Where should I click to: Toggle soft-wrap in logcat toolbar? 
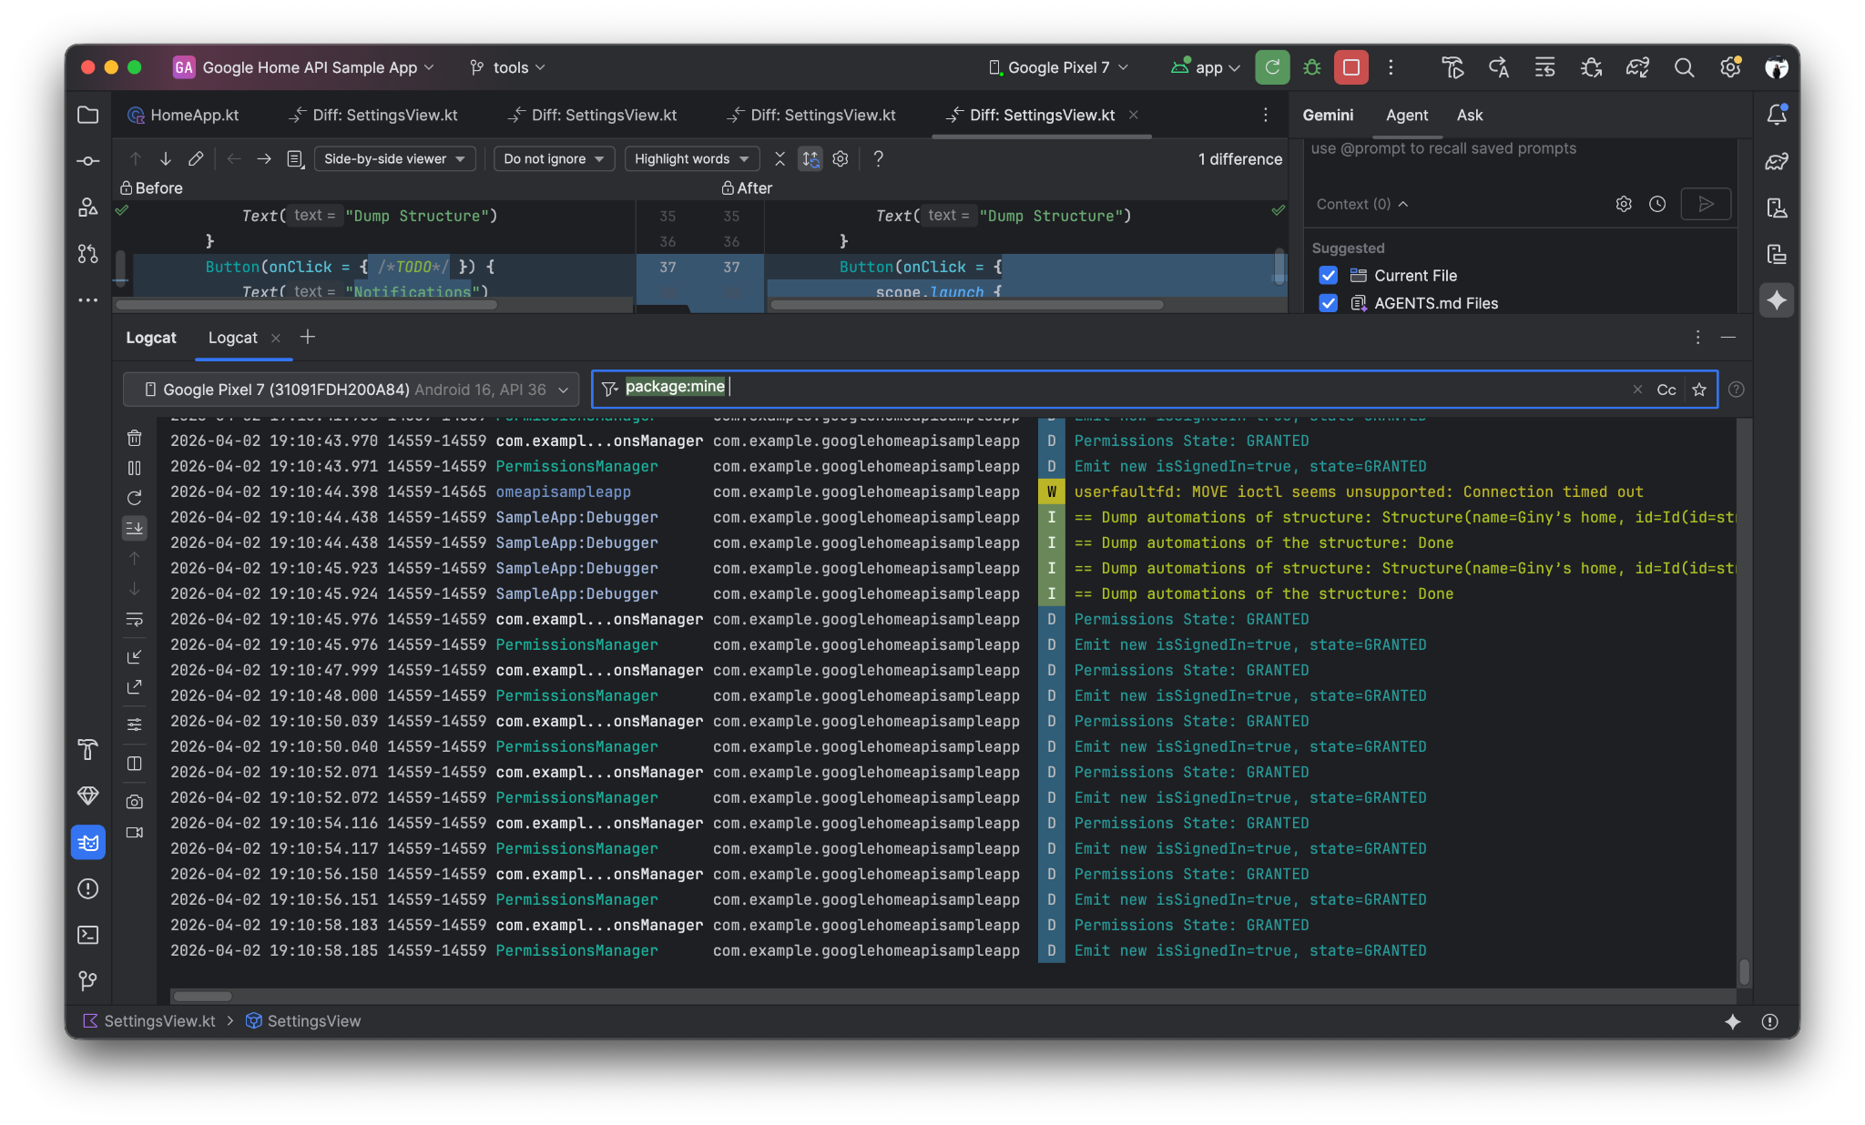[x=135, y=620]
